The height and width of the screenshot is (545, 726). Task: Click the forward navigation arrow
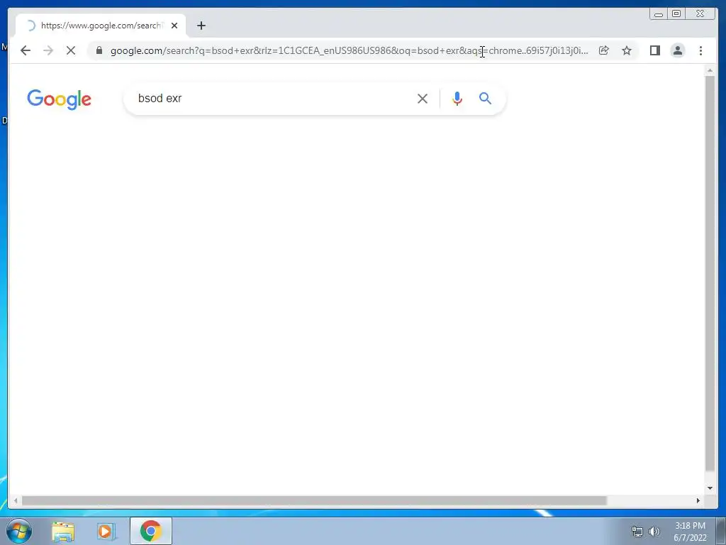(48, 50)
